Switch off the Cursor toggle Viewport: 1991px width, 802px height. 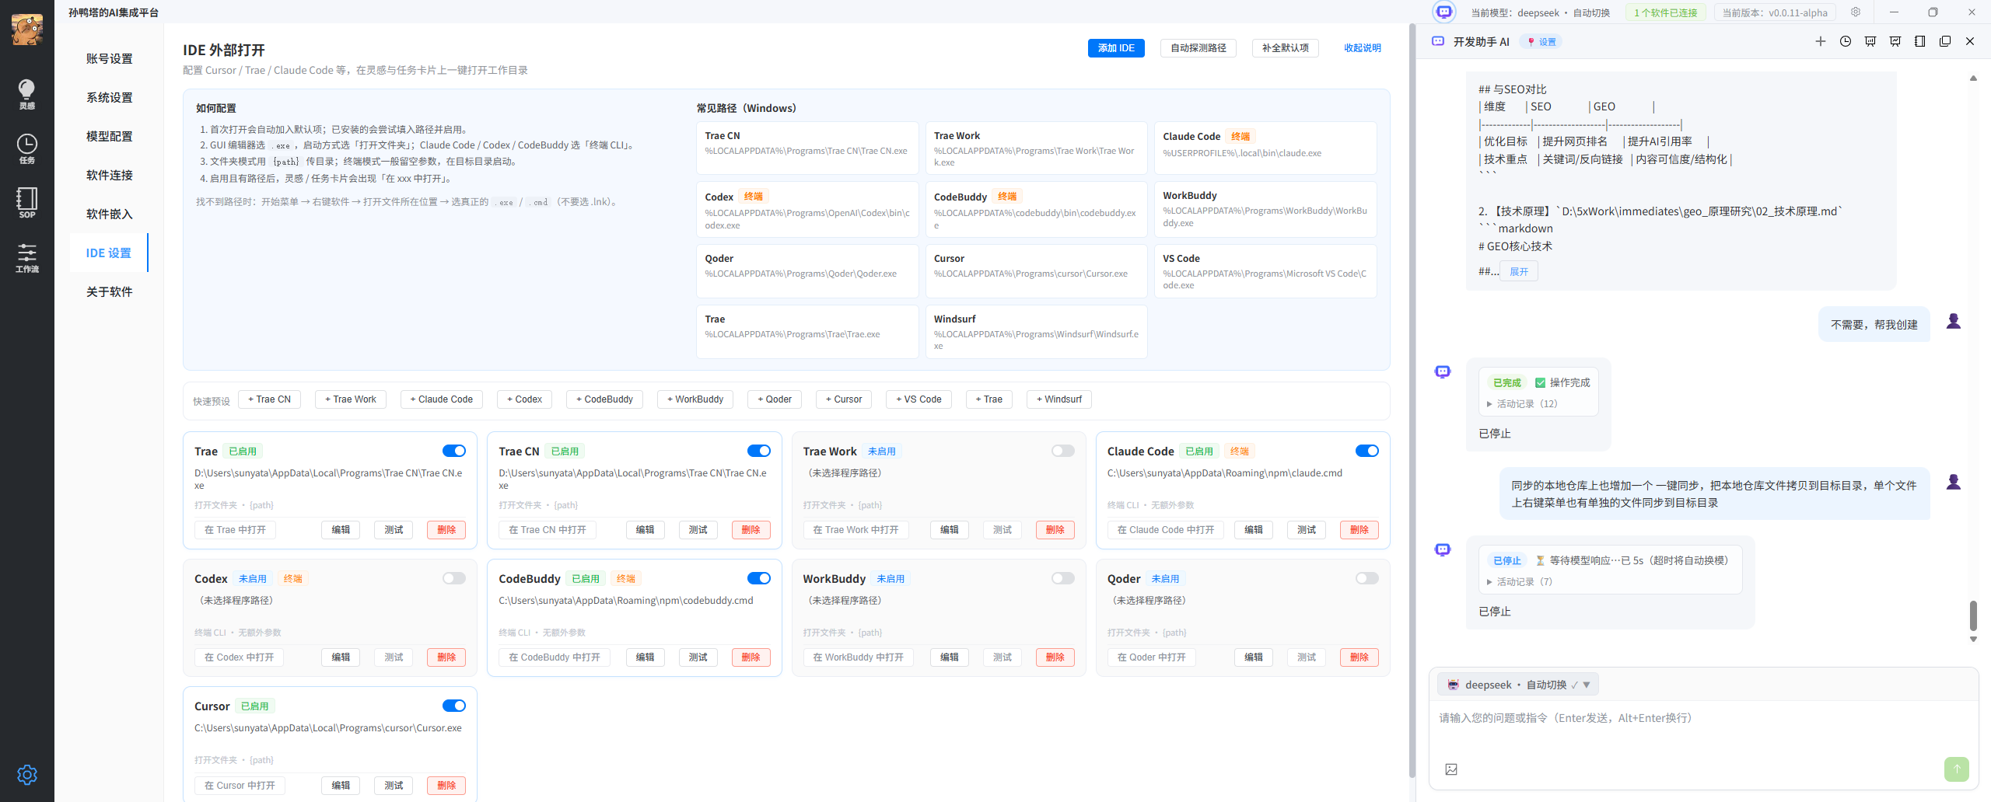(454, 706)
